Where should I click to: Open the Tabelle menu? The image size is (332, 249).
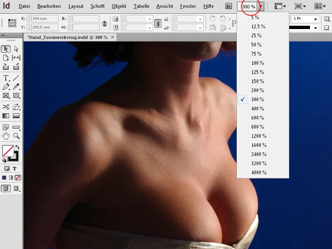[142, 6]
